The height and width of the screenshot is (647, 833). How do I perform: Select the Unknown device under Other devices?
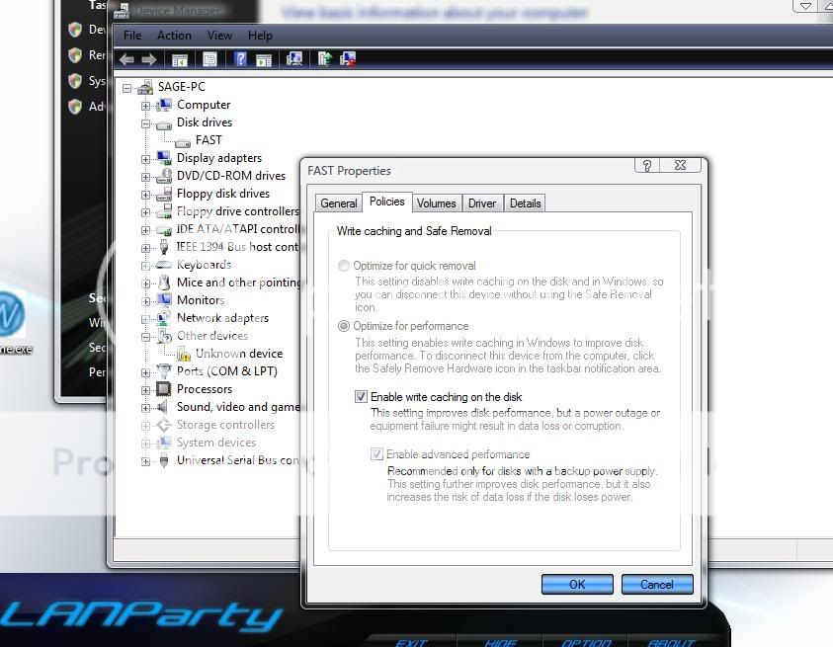click(237, 353)
